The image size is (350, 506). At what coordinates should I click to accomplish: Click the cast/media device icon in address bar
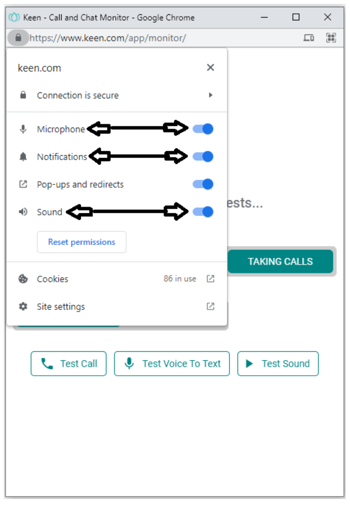[x=309, y=38]
